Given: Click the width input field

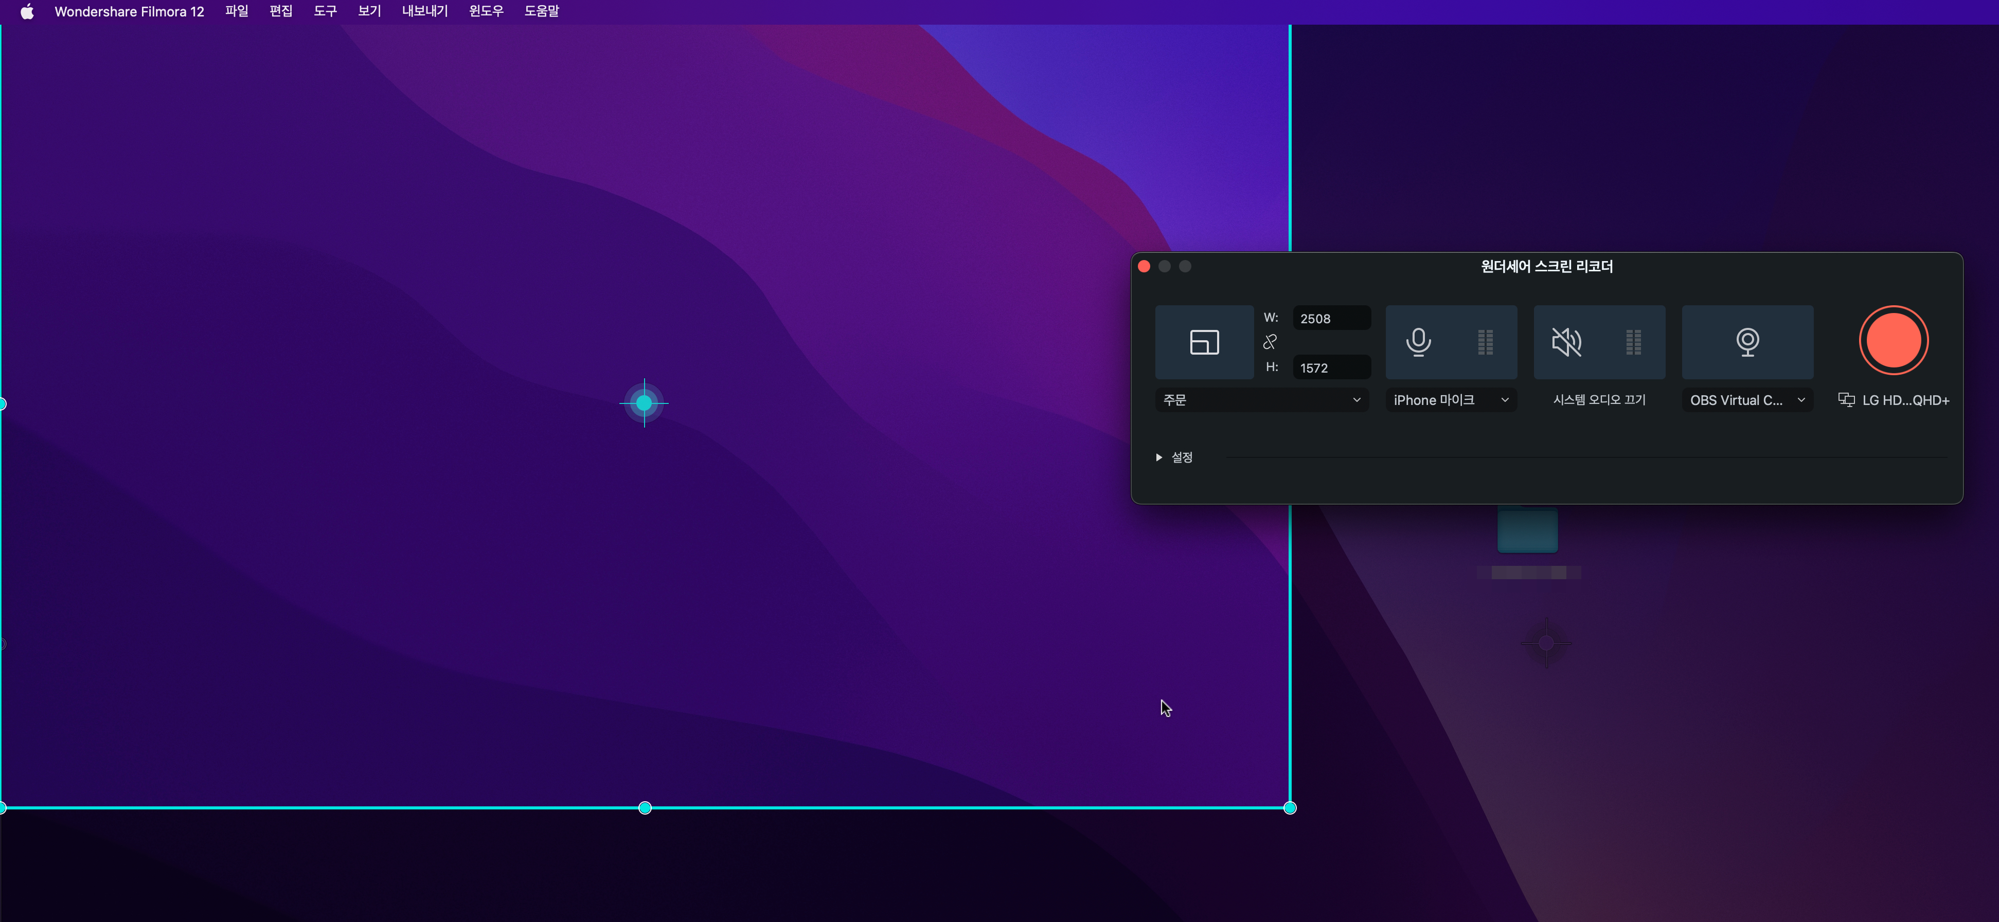Looking at the screenshot, I should (1331, 319).
